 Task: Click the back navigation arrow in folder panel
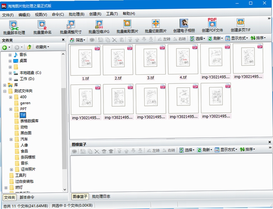pyautogui.click(x=5, y=47)
